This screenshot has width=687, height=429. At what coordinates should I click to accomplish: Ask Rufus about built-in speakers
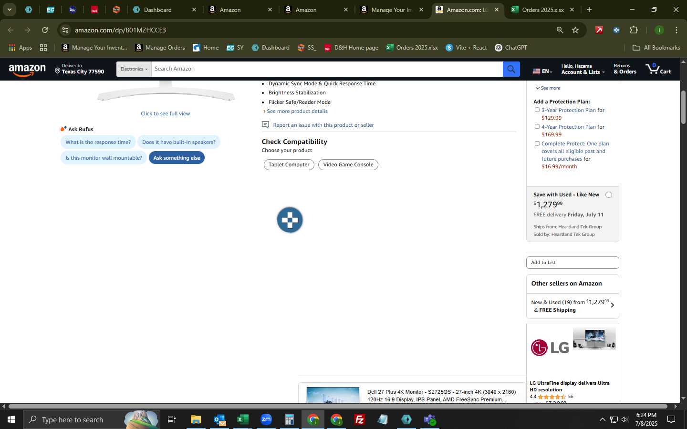[x=178, y=142]
